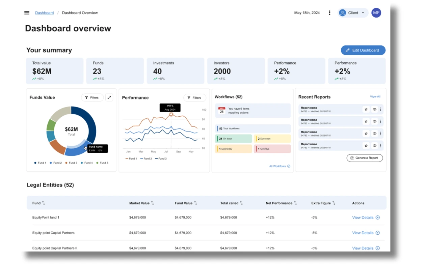Expand the Funds Value chart to fullscreen
422x266 pixels.
[x=109, y=97]
